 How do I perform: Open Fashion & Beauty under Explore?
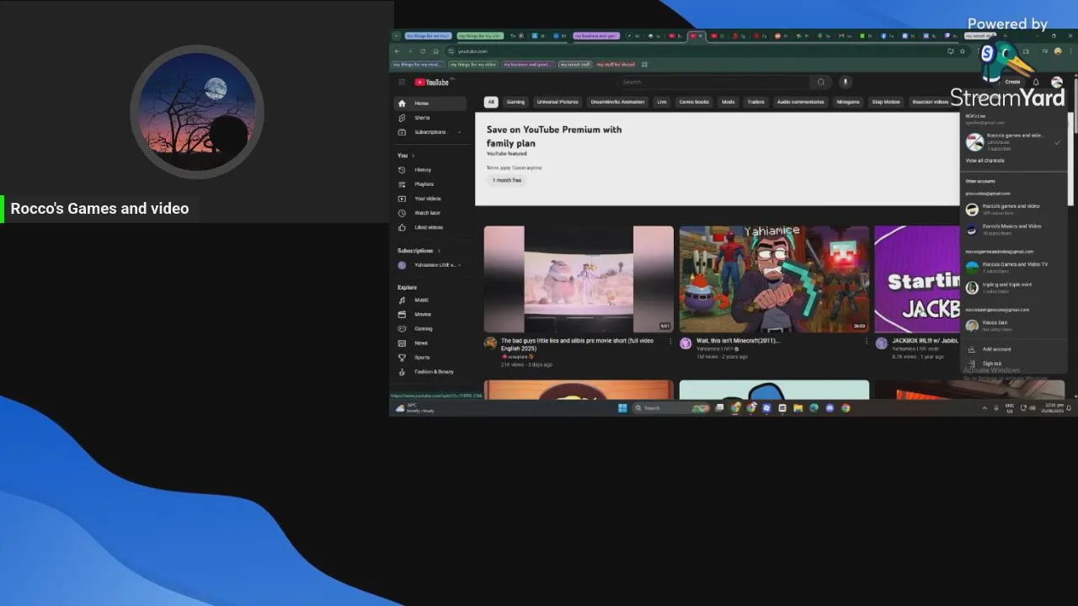click(430, 371)
